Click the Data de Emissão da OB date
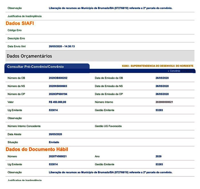200x189 pixels. [x=162, y=78]
